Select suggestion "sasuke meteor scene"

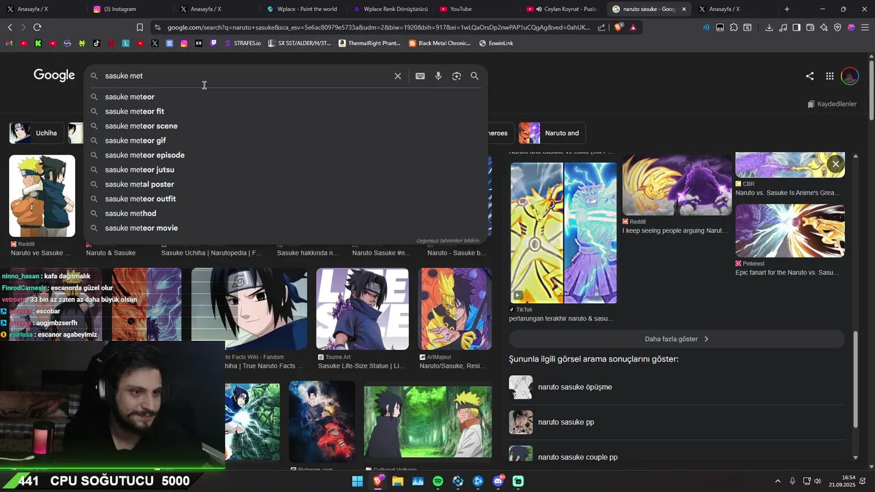tap(286, 126)
